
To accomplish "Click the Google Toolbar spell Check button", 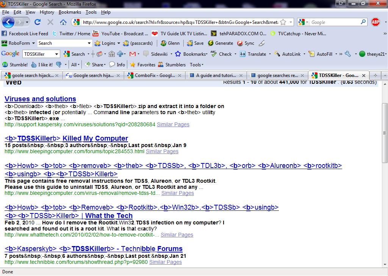I will point(221,54).
